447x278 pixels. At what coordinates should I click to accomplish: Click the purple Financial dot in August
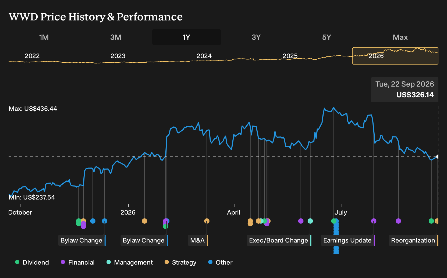click(398, 221)
